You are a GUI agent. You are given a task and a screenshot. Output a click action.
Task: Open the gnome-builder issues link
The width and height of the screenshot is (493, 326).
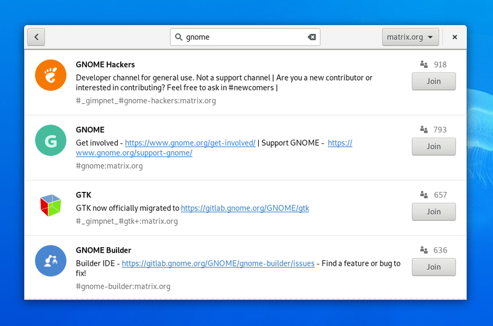218,263
